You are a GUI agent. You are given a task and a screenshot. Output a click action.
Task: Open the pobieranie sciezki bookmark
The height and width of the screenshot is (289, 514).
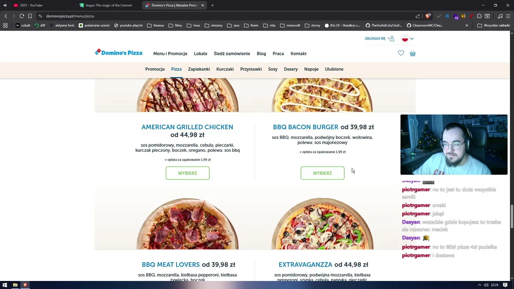pyautogui.click(x=94, y=25)
